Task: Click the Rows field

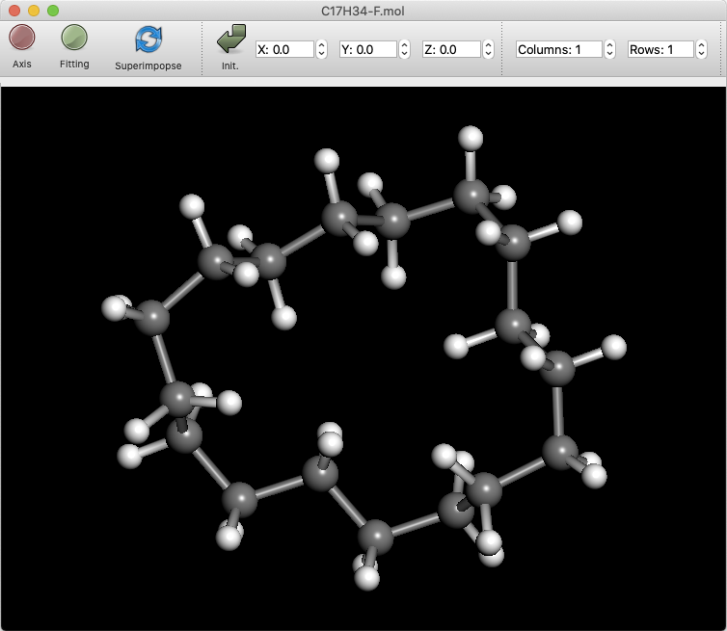Action: (x=660, y=49)
